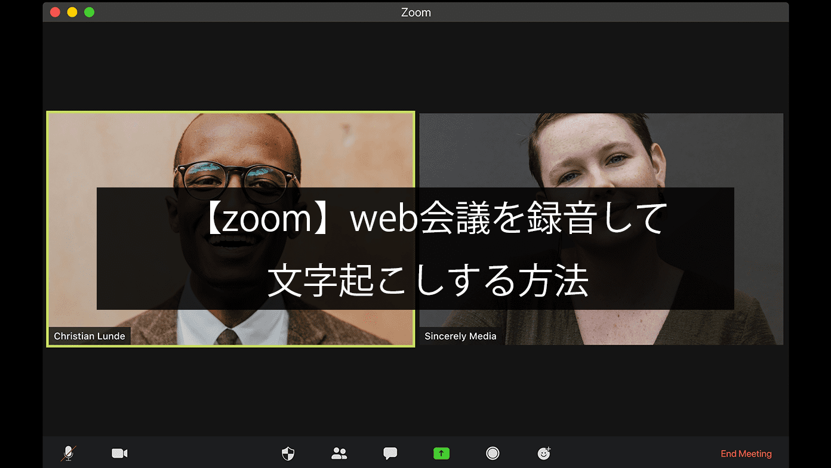The image size is (831, 468).
Task: Click the Zoom title in the title bar
Action: click(415, 13)
